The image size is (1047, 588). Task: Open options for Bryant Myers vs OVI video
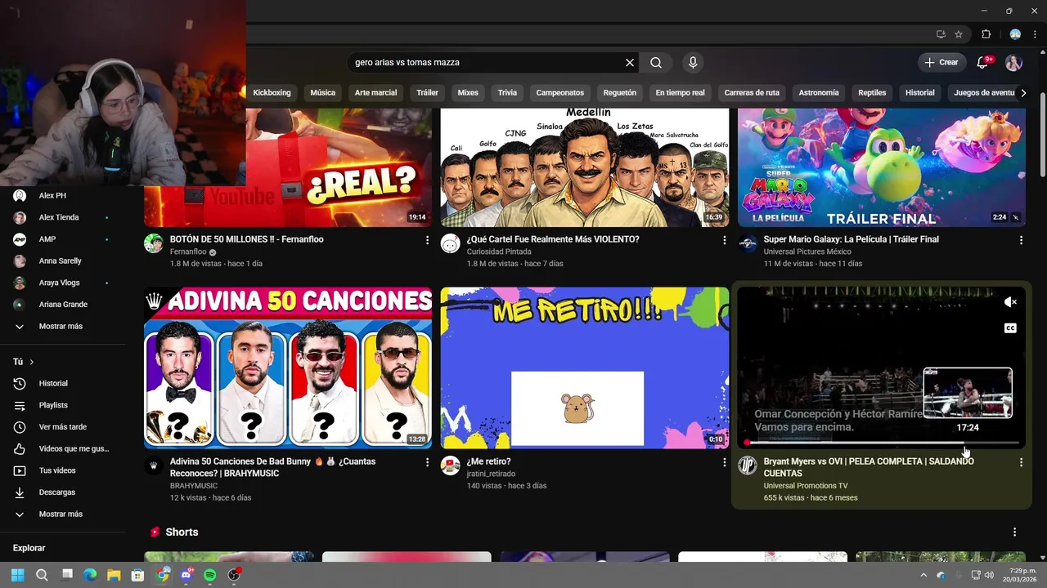[x=1021, y=462]
